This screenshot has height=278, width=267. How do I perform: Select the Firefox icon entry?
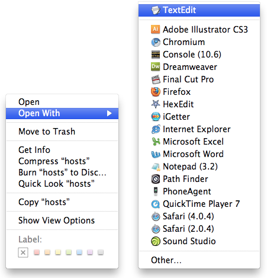coord(156,92)
